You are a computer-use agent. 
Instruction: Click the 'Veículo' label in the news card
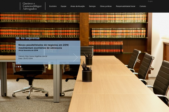coord(21,56)
